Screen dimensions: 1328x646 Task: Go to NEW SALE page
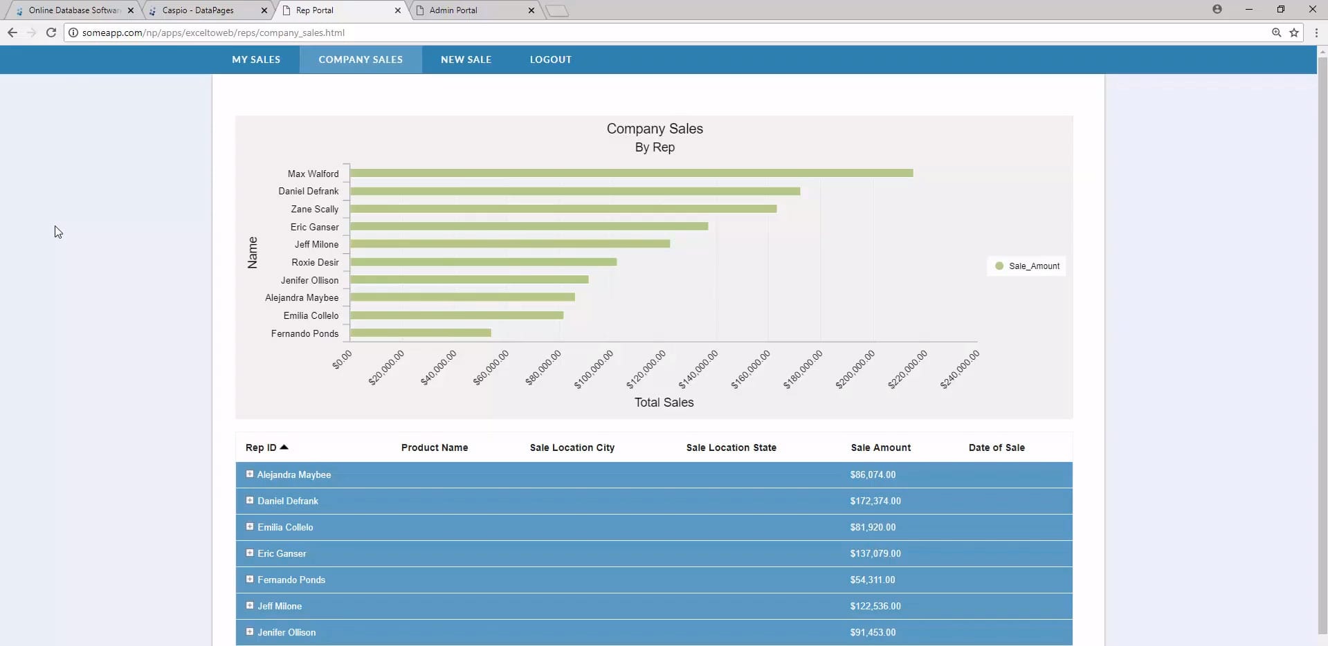(x=466, y=59)
